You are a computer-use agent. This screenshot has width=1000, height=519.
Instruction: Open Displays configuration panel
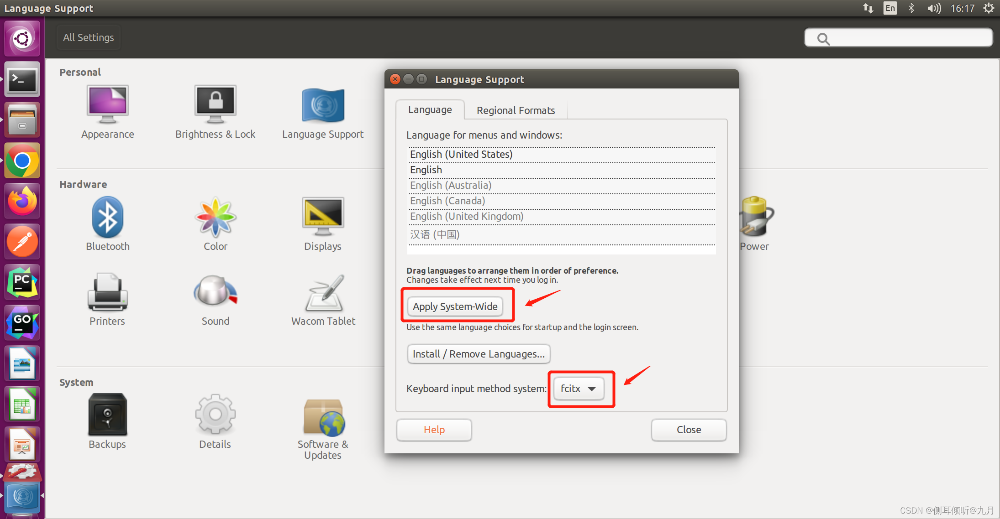321,225
